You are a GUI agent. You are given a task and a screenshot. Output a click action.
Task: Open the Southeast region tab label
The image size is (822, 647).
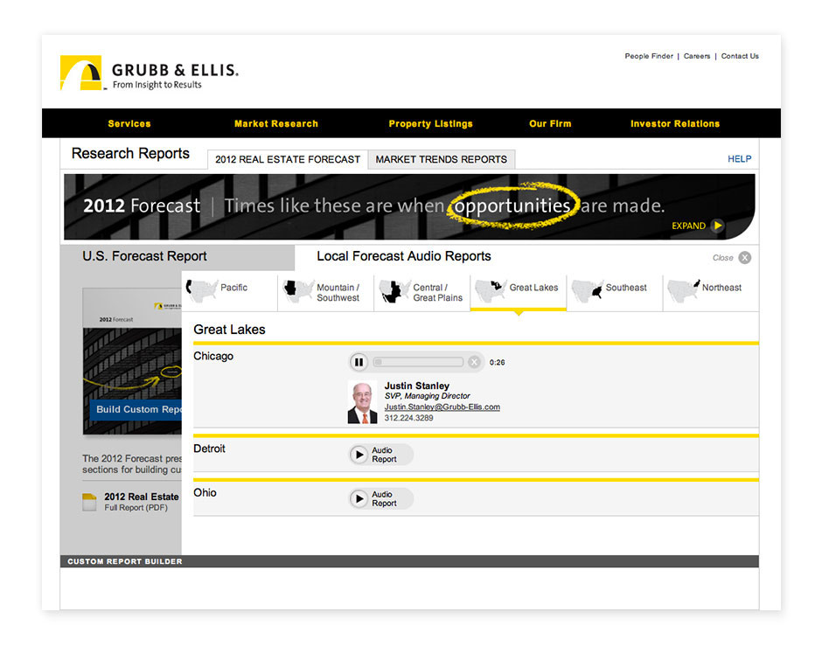[626, 288]
